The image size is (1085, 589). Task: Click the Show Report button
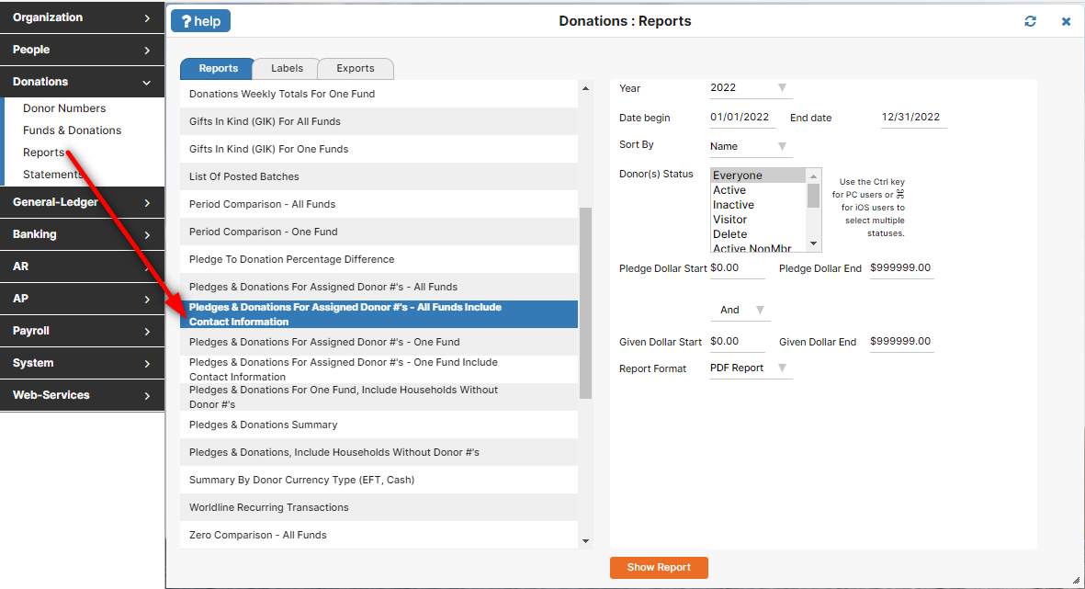coord(659,568)
